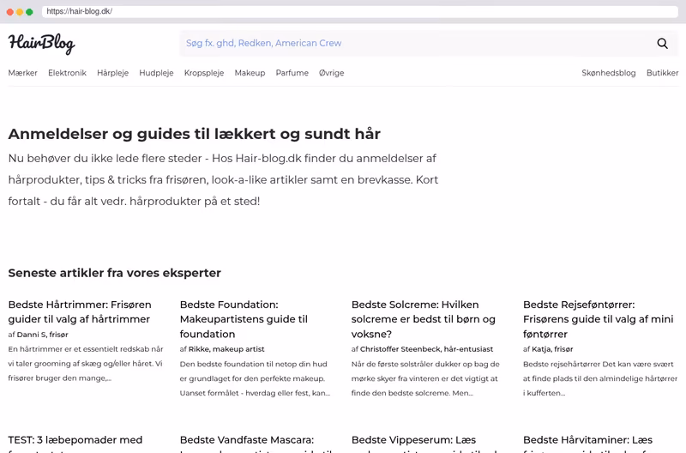The height and width of the screenshot is (453, 686).
Task: Open the Bedste Vandfaste Mascara article
Action: [256, 443]
